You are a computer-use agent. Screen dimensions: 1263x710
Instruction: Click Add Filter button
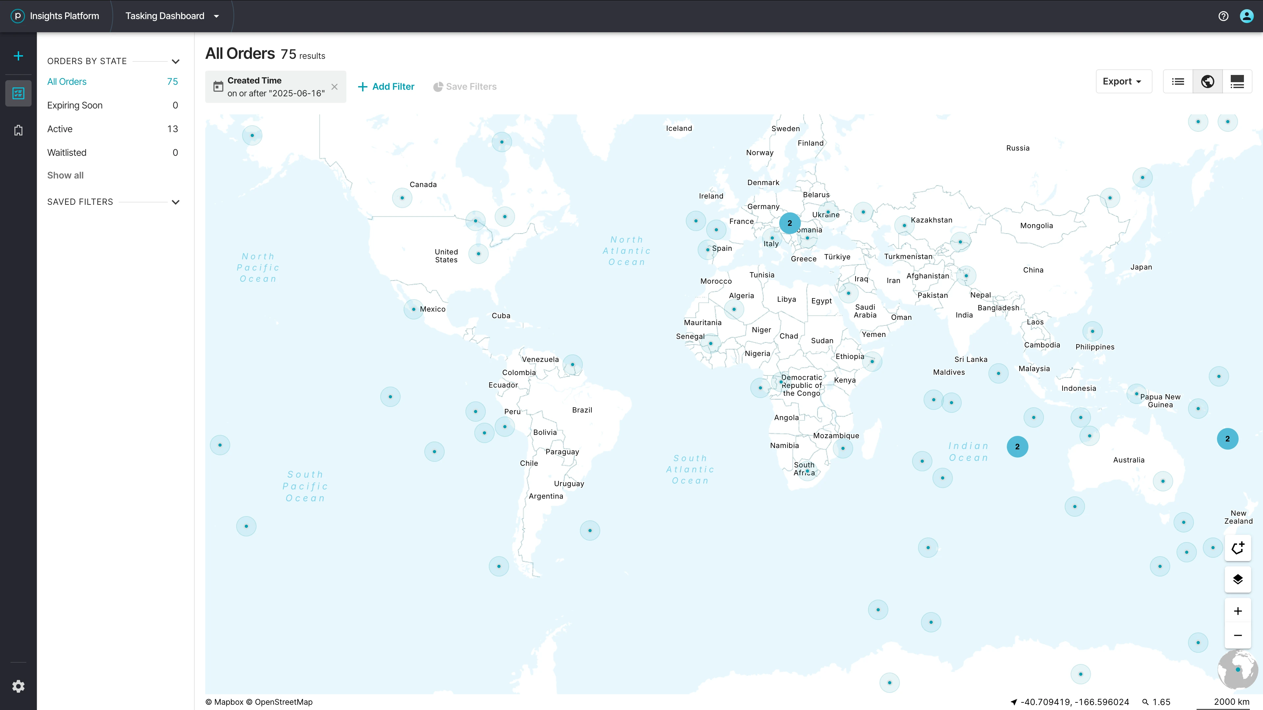(x=386, y=87)
